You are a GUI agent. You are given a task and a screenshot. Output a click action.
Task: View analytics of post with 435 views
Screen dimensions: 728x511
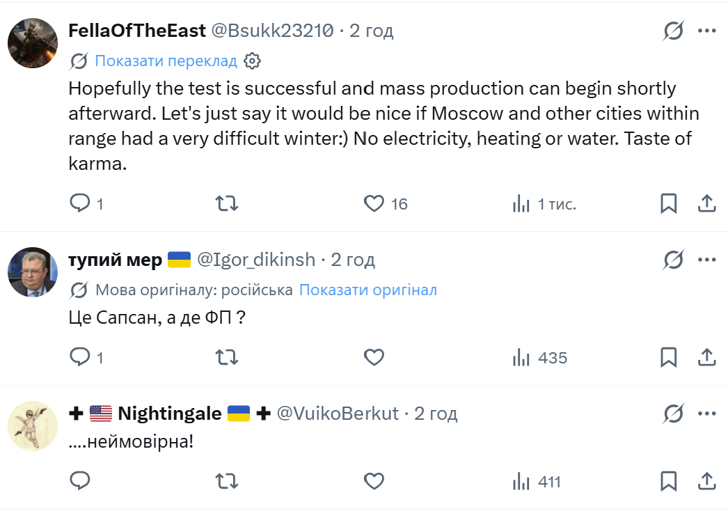point(540,358)
